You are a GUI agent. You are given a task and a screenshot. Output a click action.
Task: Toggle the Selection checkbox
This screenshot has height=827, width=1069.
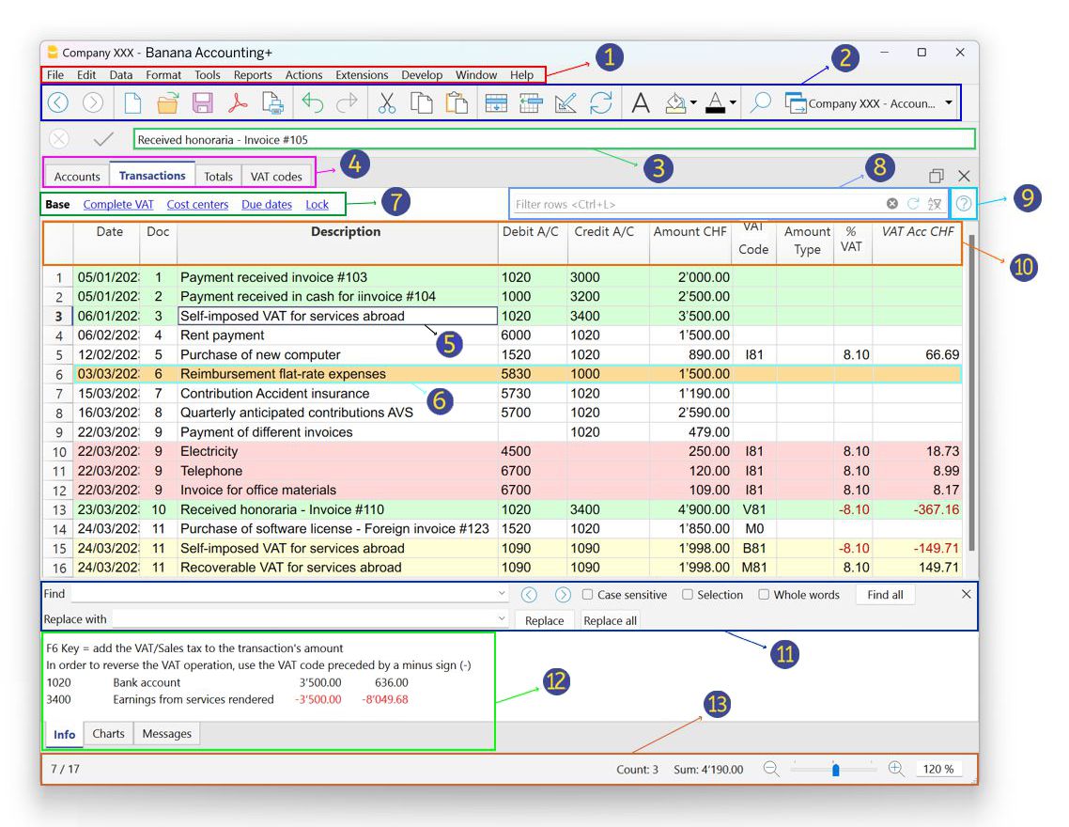click(x=688, y=595)
